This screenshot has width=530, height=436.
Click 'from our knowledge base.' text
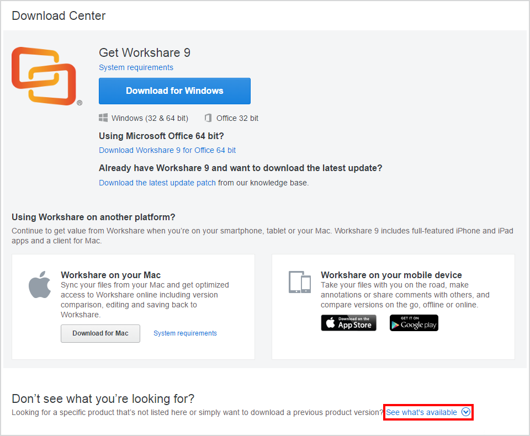click(263, 183)
